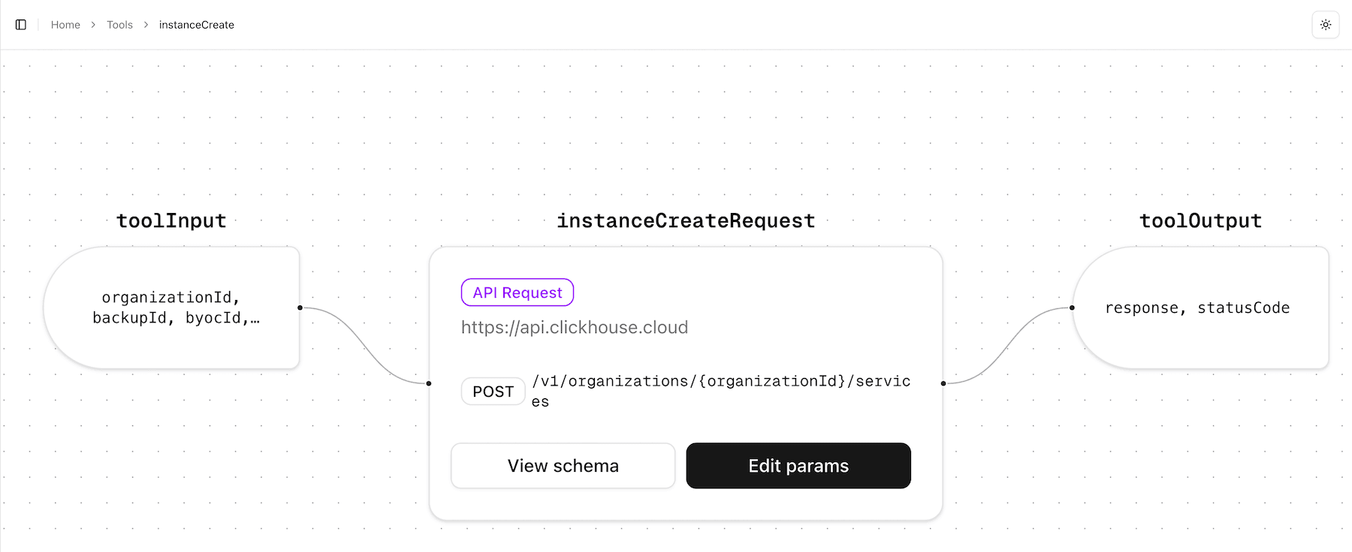Go to Home breadcrumb
1352x552 pixels.
(65, 25)
